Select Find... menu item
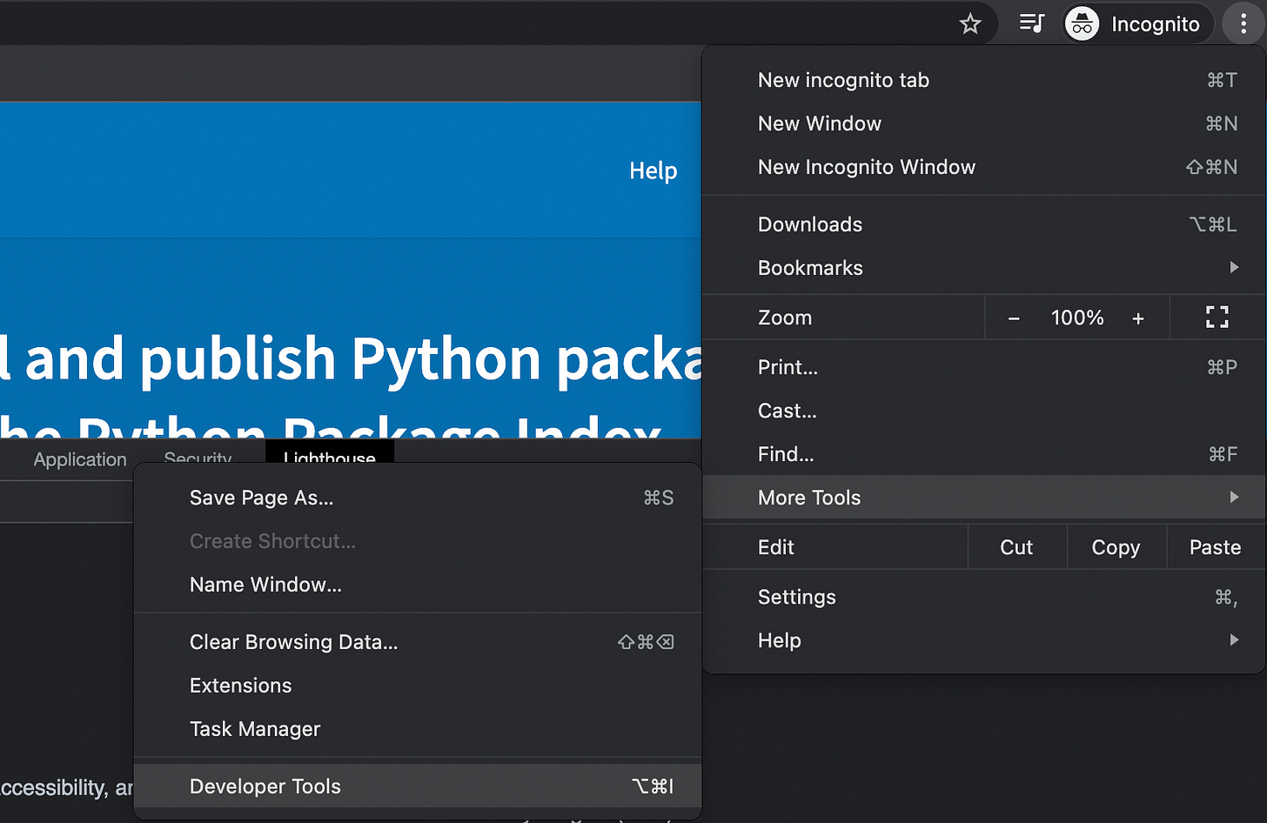The width and height of the screenshot is (1267, 823). tap(983, 454)
